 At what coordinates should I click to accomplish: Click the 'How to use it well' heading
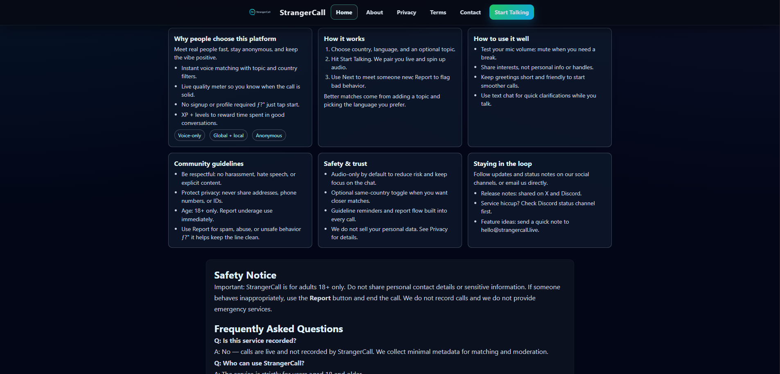coord(501,39)
